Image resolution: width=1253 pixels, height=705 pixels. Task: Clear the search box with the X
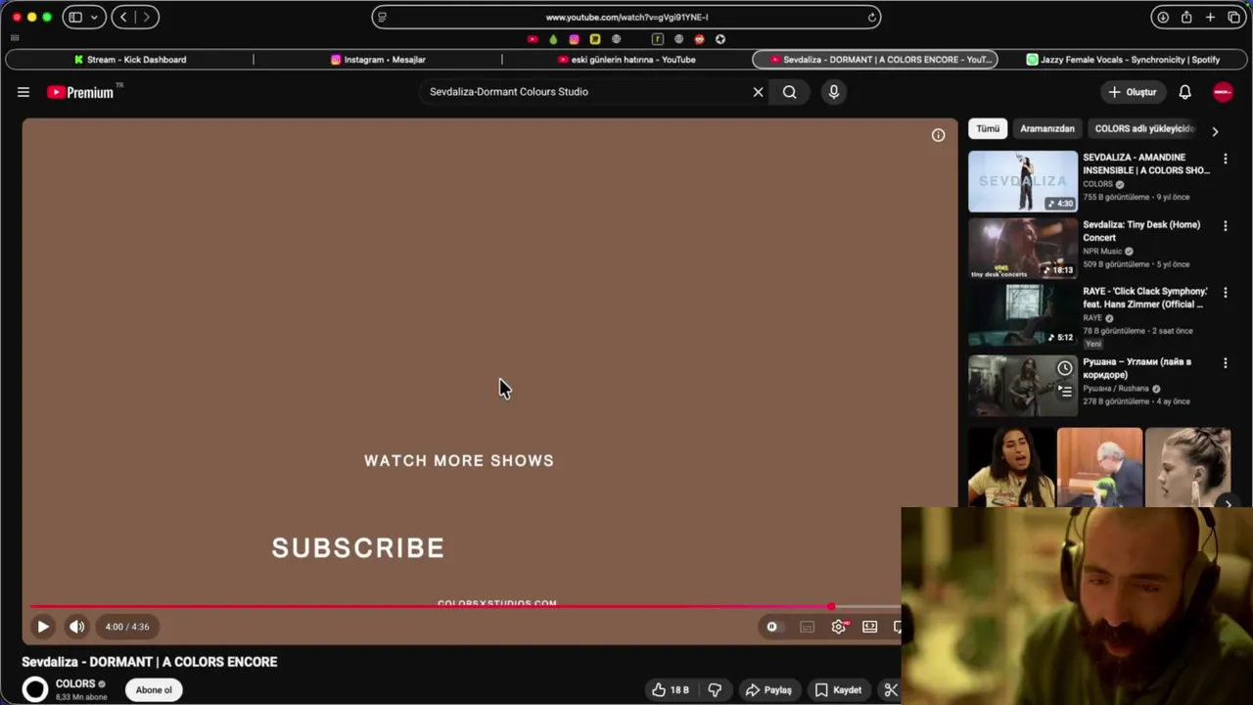point(758,92)
